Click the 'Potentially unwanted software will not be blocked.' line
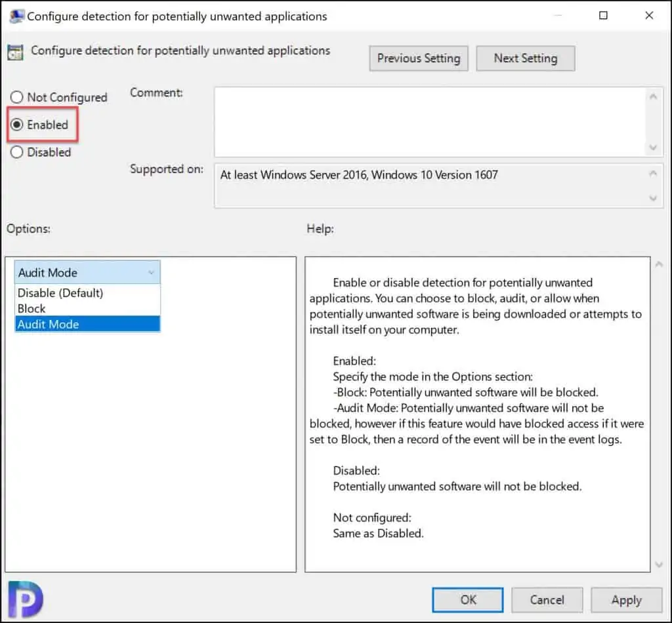672x623 pixels. coord(457,486)
